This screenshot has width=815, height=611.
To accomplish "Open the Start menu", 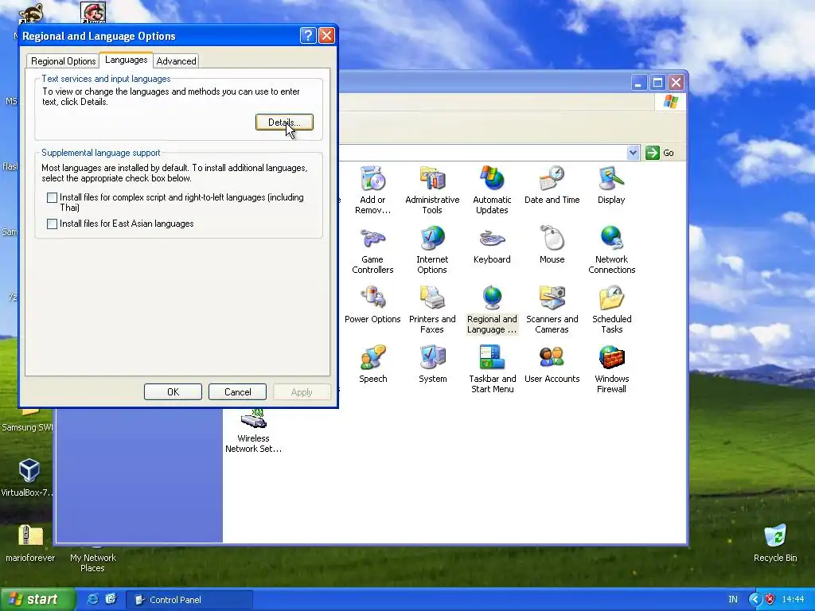I will click(x=37, y=599).
